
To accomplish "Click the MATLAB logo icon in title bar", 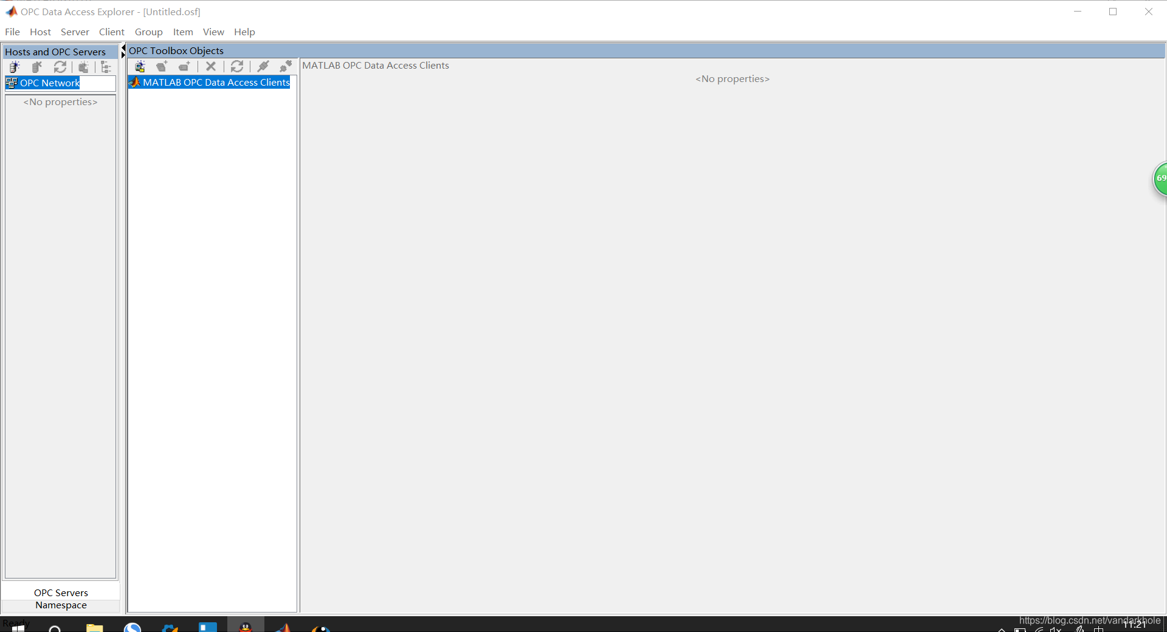I will click(12, 12).
